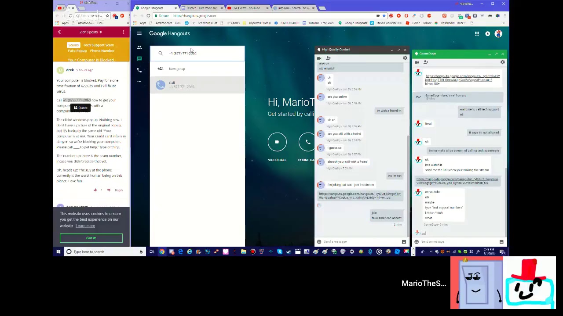Open the Contacts view in Hangouts sidebar

(x=139, y=47)
